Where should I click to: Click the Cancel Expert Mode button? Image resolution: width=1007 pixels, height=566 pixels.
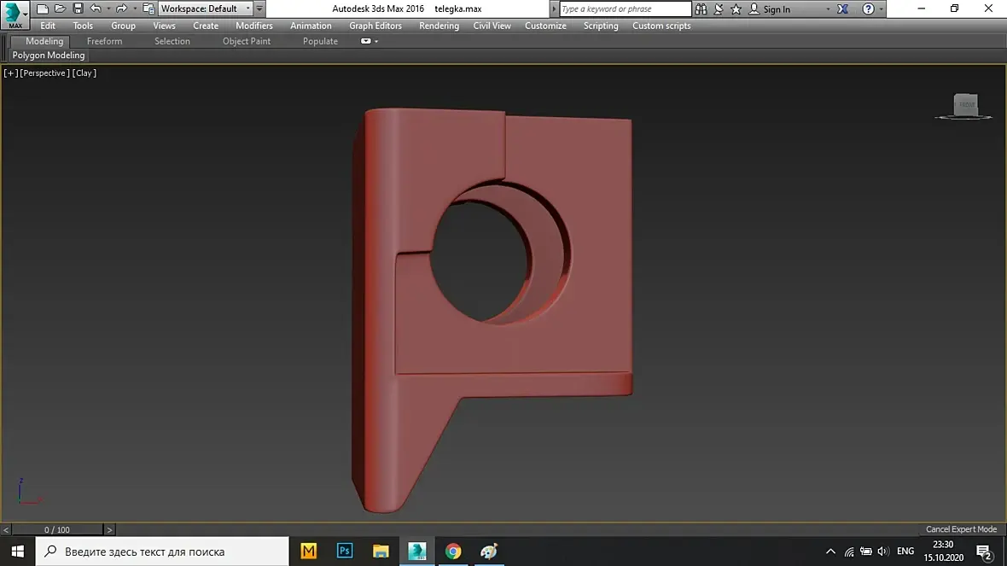point(961,529)
